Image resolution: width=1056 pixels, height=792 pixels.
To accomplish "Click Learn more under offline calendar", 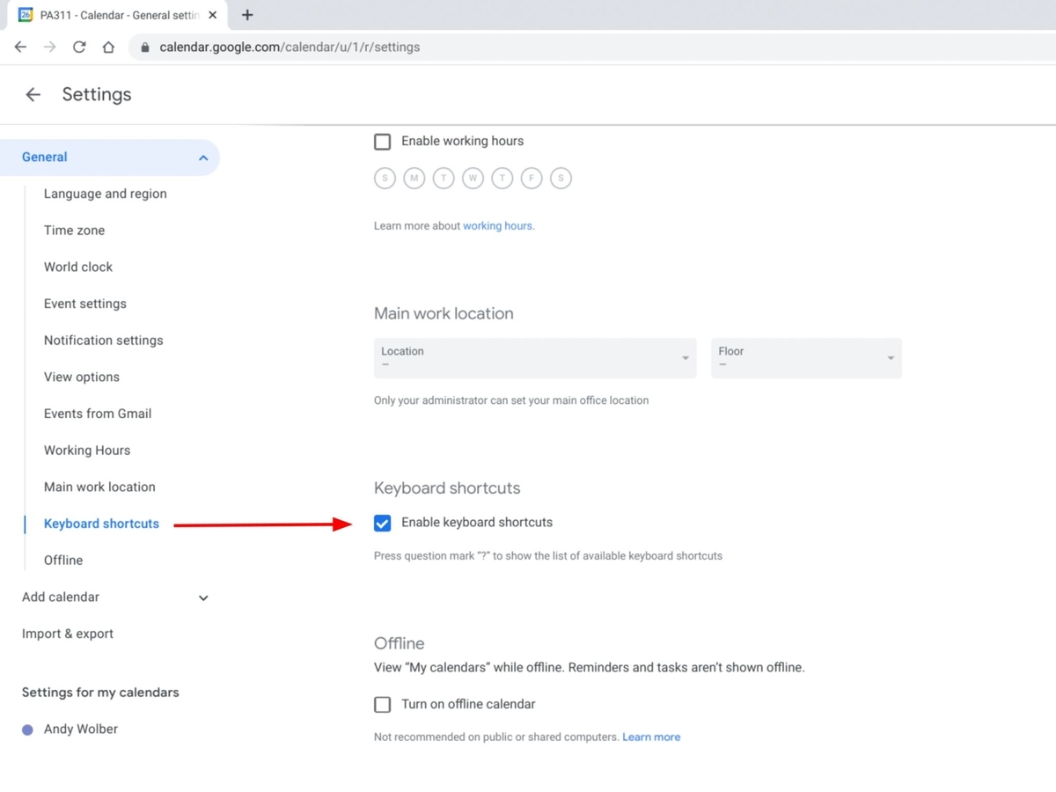I will coord(651,737).
